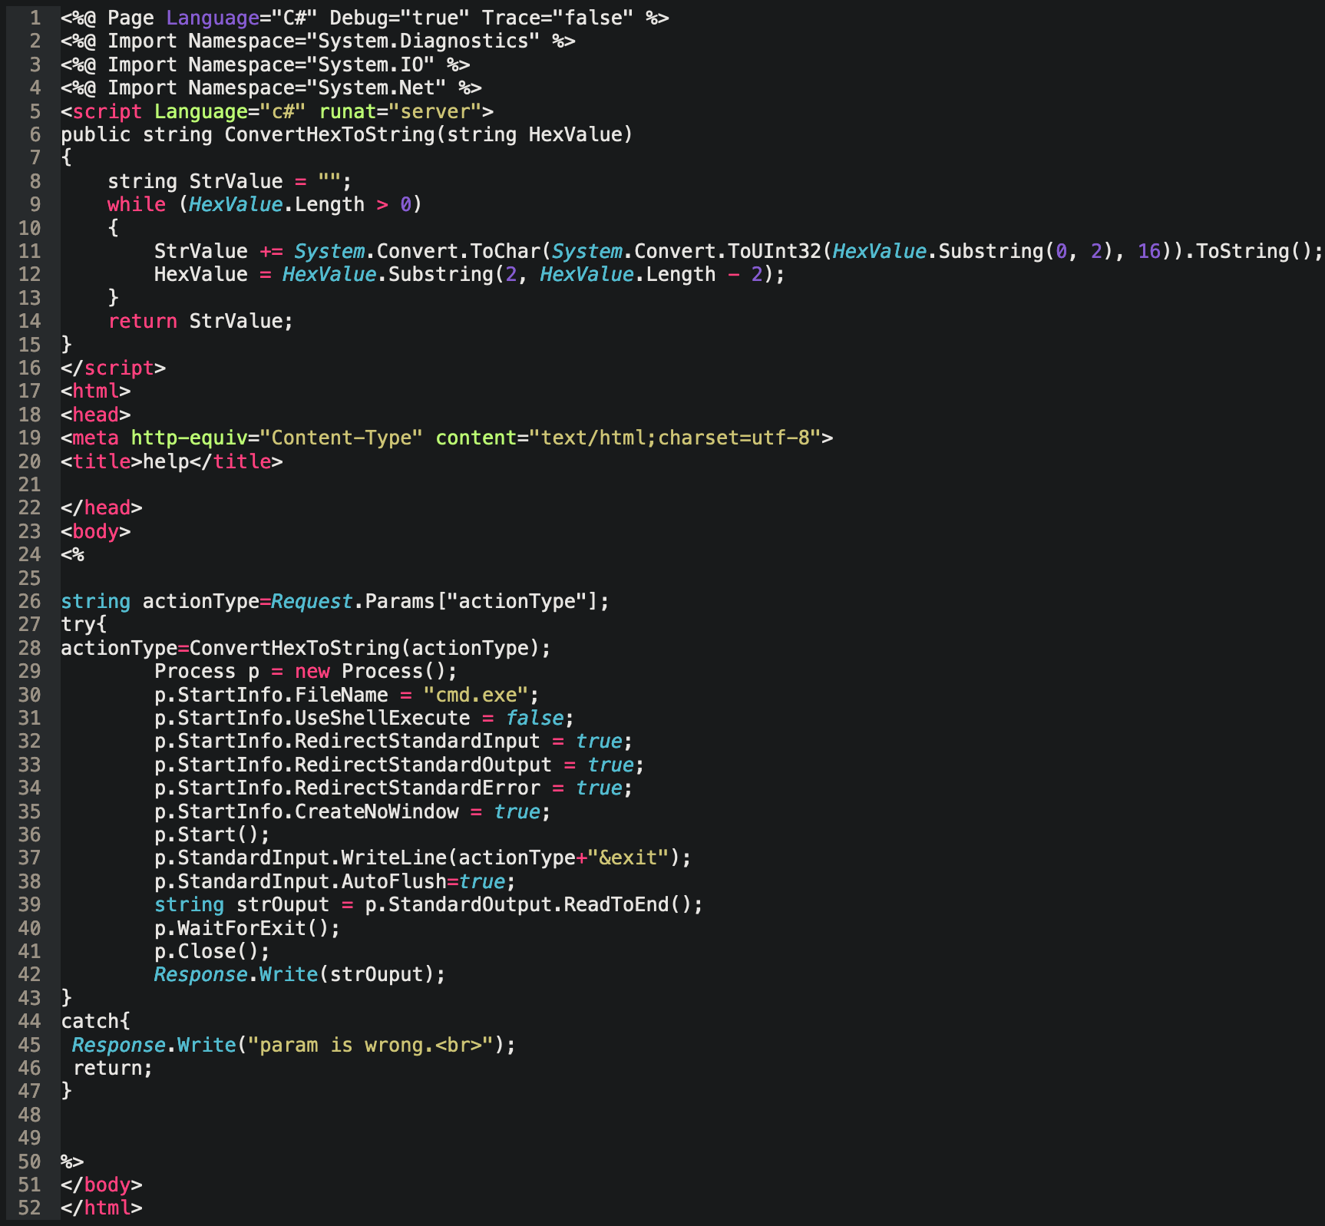Click the "while" keyword
Image resolution: width=1325 pixels, height=1226 pixels.
pyautogui.click(x=137, y=204)
